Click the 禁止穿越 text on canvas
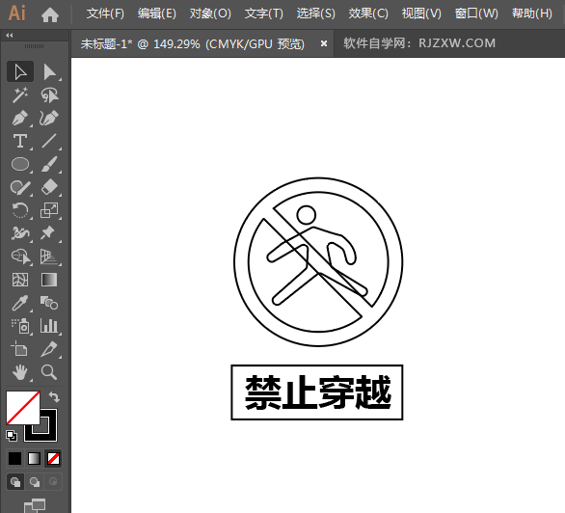This screenshot has width=565, height=513. (x=318, y=392)
